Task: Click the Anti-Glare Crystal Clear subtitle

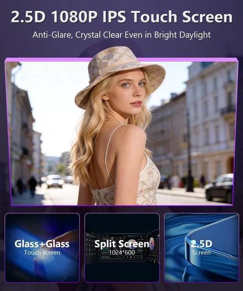Action: [121, 35]
